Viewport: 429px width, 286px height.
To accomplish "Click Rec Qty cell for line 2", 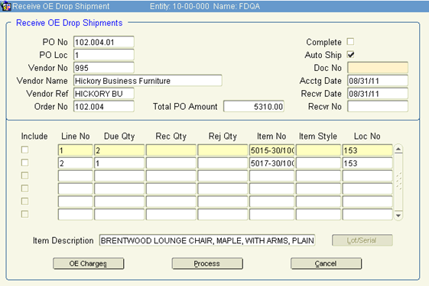I will [171, 163].
